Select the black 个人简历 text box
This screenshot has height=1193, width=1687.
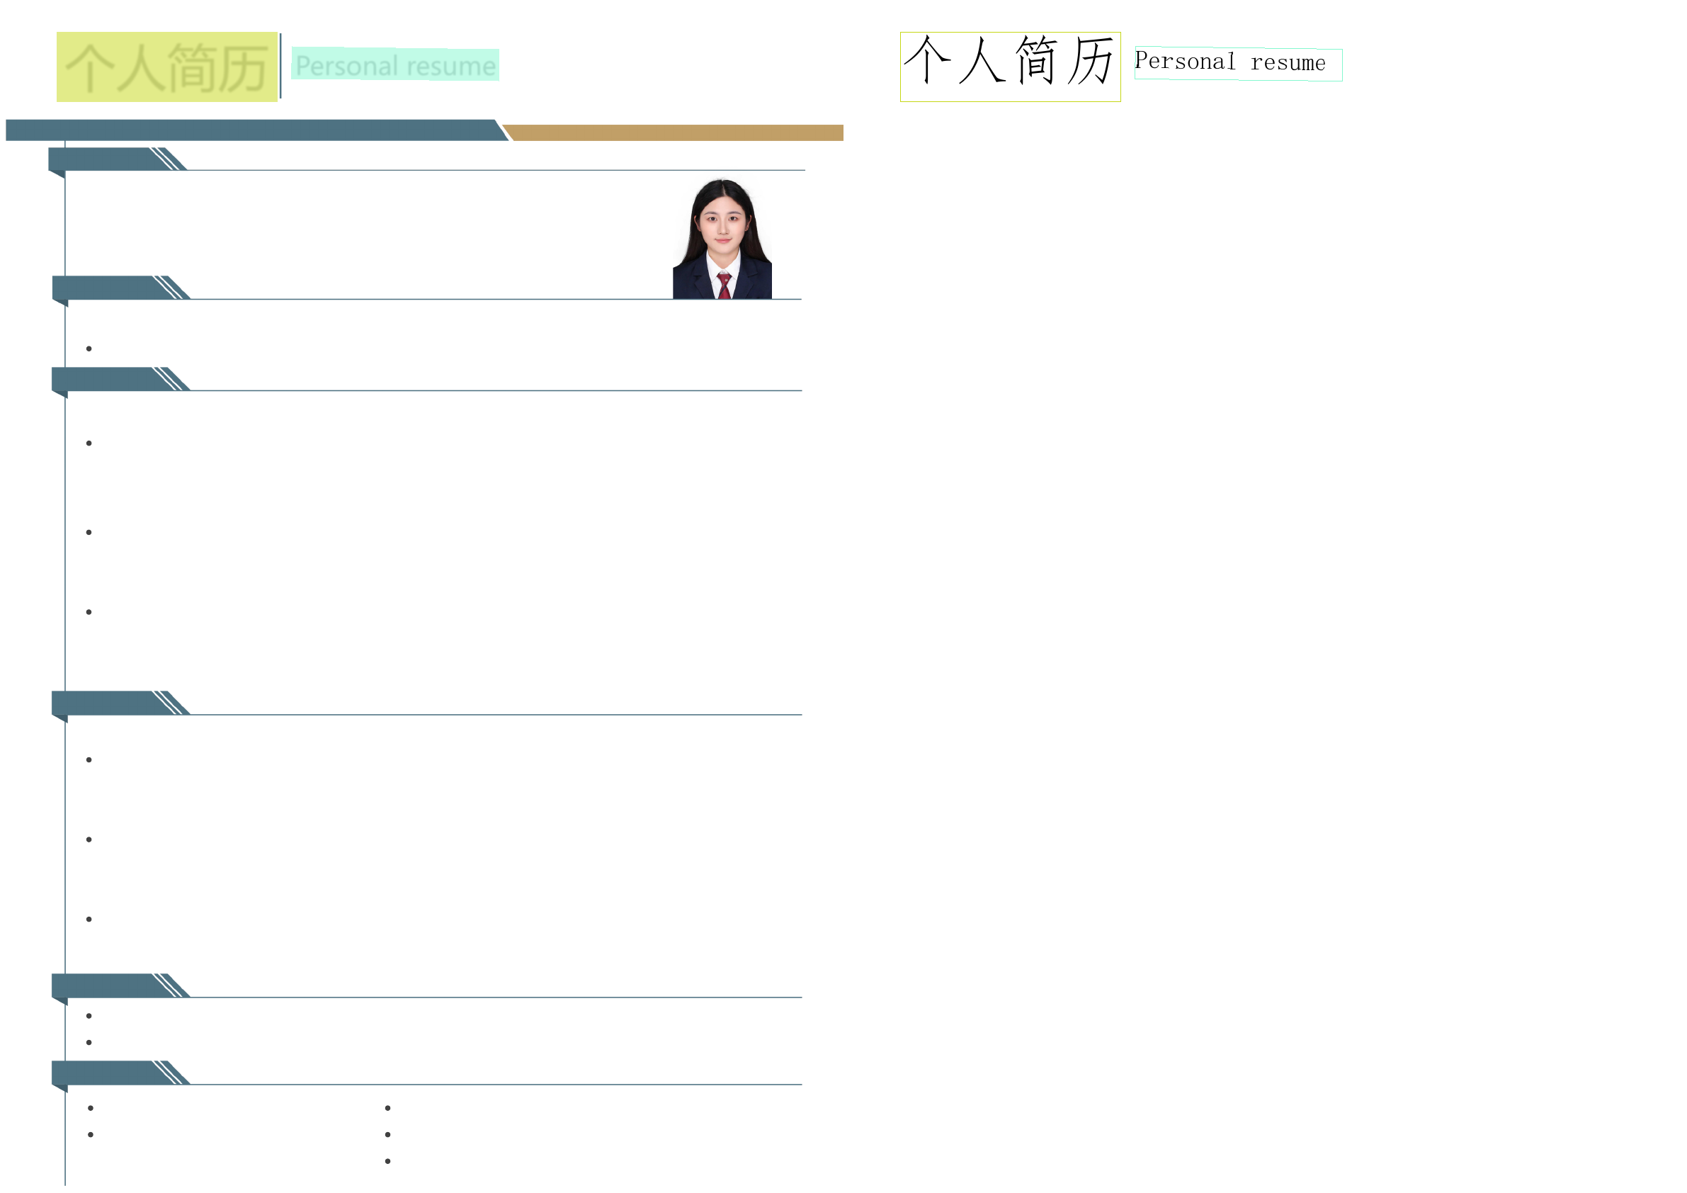coord(1009,67)
